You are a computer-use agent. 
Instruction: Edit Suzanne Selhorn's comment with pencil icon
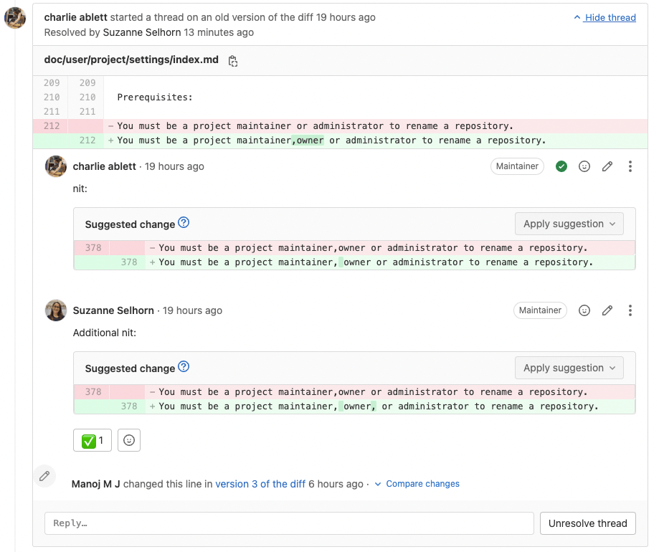point(607,310)
